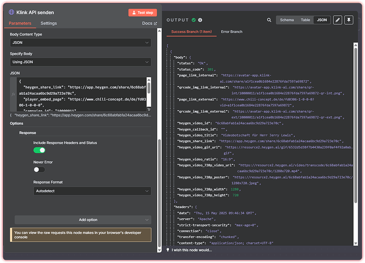The height and width of the screenshot is (263, 365).
Task: Click the pencil edit output icon
Action: tap(337, 20)
